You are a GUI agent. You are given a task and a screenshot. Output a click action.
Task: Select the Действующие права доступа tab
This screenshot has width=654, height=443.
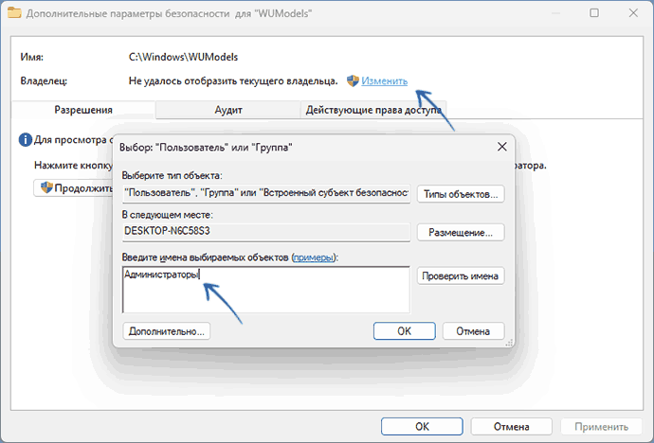tap(372, 110)
